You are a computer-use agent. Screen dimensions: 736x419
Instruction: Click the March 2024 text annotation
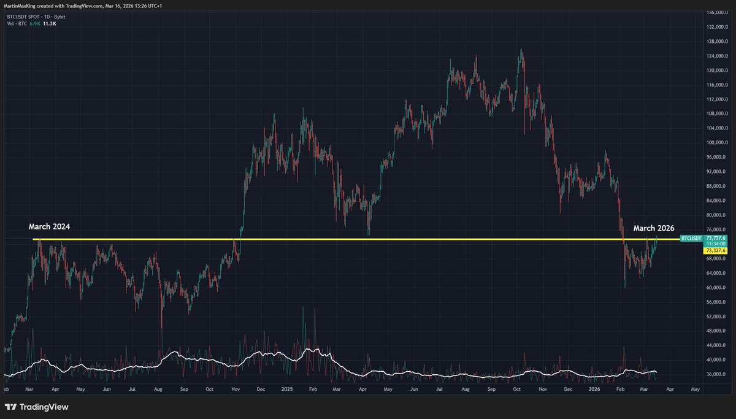click(49, 226)
